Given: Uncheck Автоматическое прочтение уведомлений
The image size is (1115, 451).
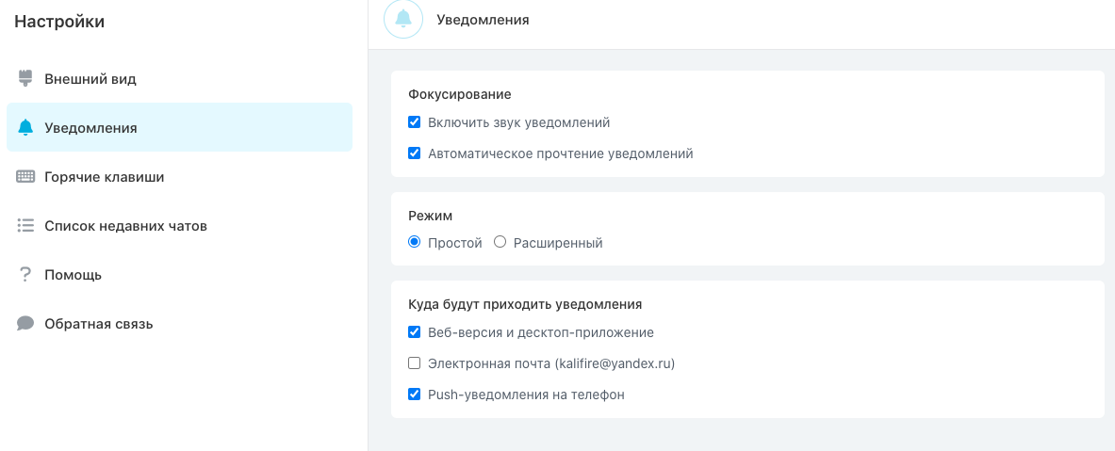Looking at the screenshot, I should click(x=415, y=153).
